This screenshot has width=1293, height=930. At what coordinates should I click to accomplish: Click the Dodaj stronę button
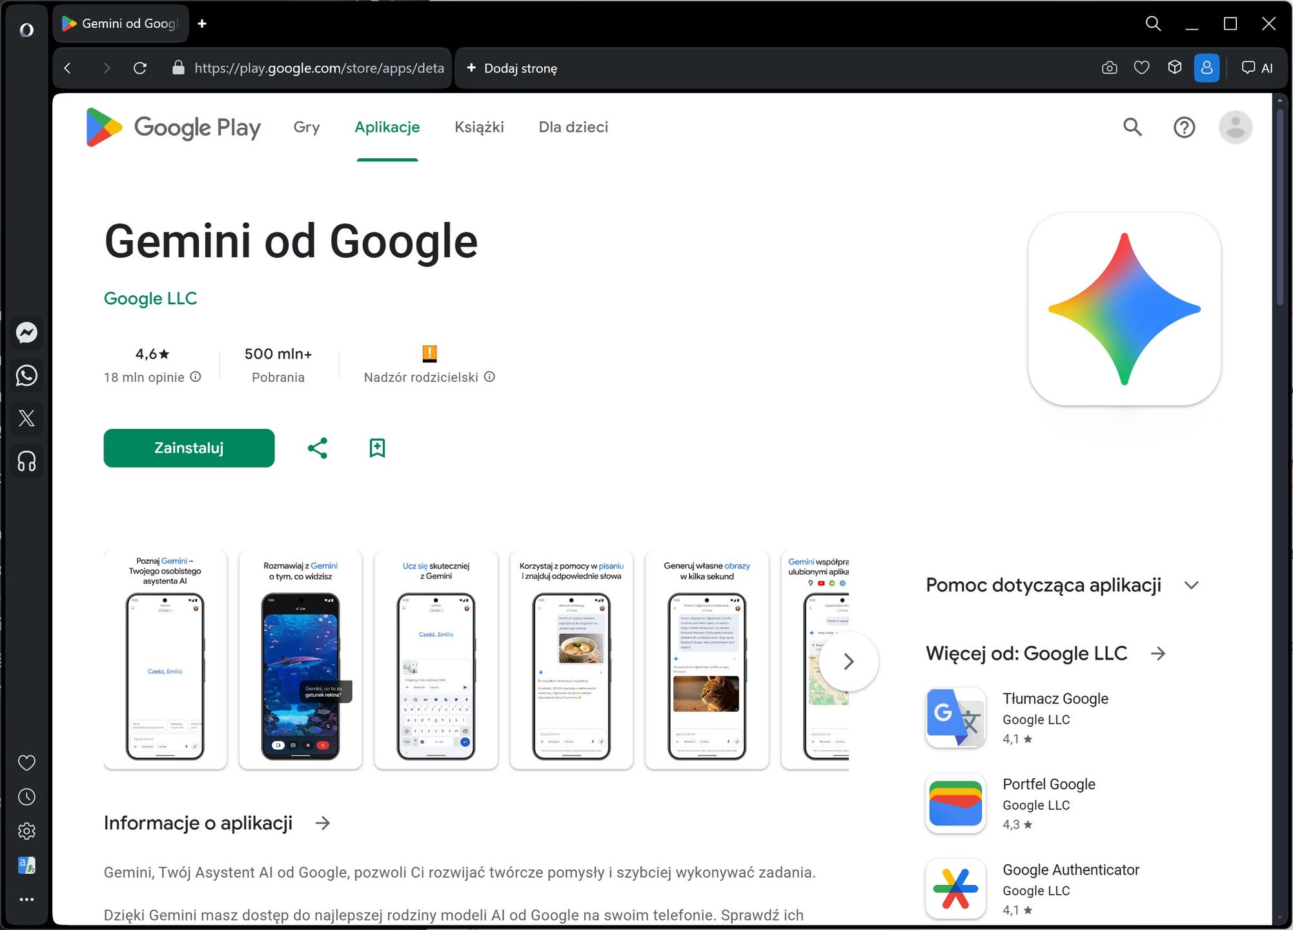513,68
